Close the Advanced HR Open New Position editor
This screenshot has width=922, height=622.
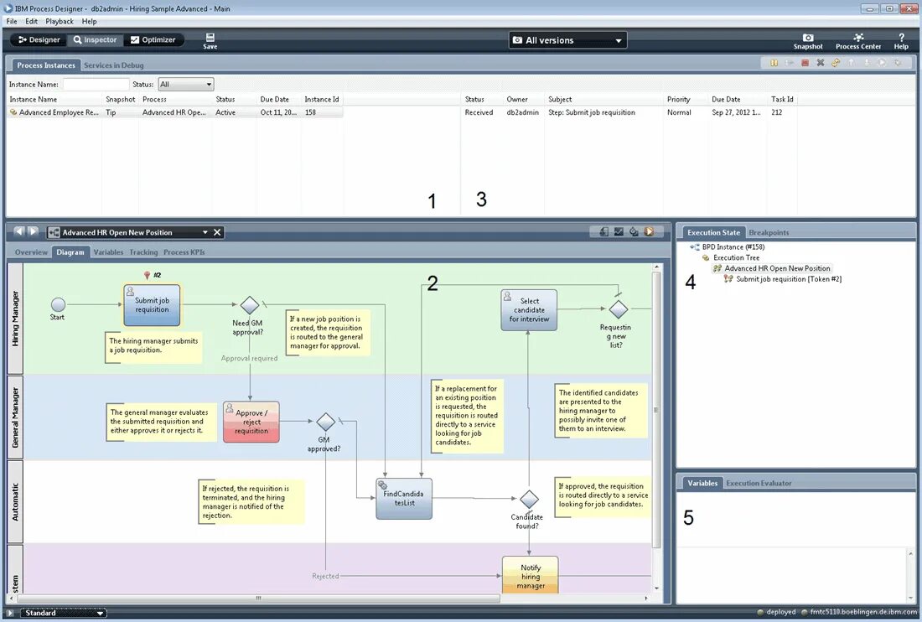click(217, 233)
